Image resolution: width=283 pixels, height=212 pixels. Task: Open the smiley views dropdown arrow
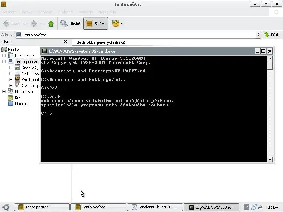click(121, 23)
